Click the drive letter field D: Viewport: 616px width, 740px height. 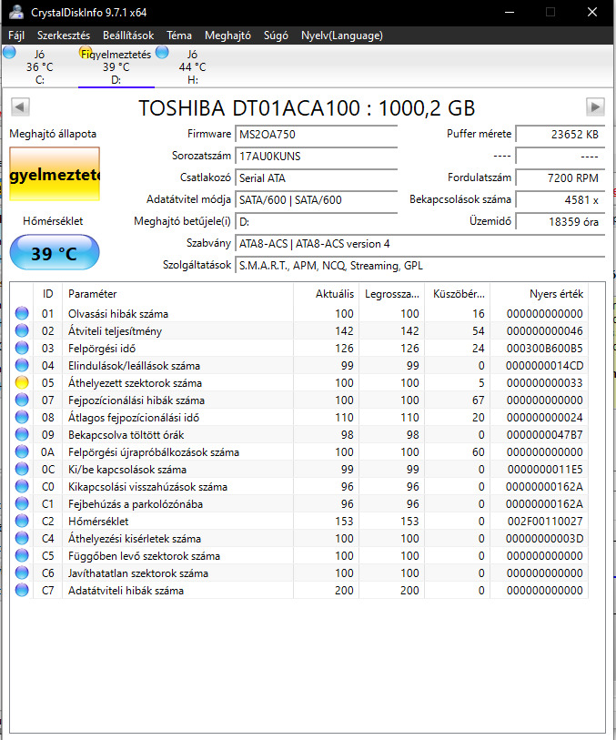tap(316, 222)
